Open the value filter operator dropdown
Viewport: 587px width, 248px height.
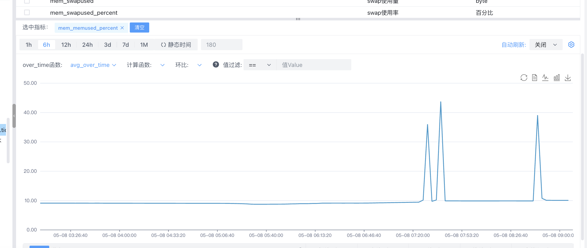pyautogui.click(x=260, y=65)
